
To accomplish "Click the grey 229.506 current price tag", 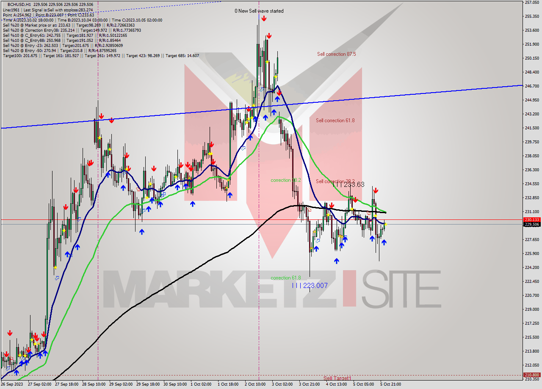I will coord(532,225).
